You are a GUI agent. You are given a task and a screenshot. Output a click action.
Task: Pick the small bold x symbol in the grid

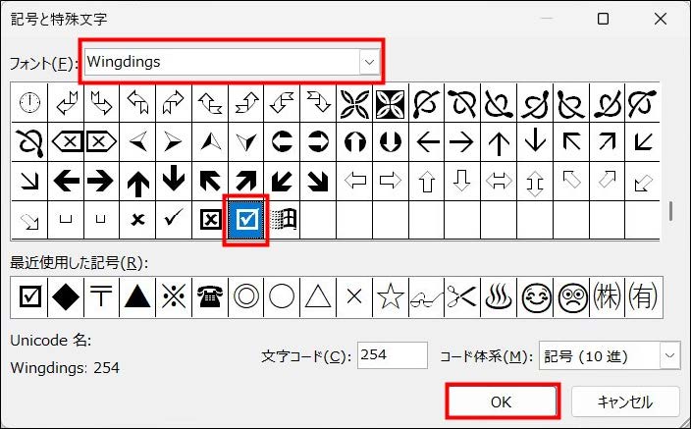point(137,220)
